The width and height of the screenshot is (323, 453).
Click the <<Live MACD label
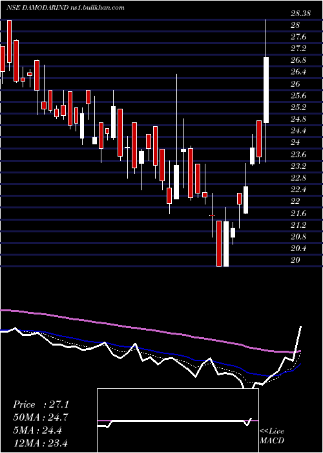(x=272, y=436)
